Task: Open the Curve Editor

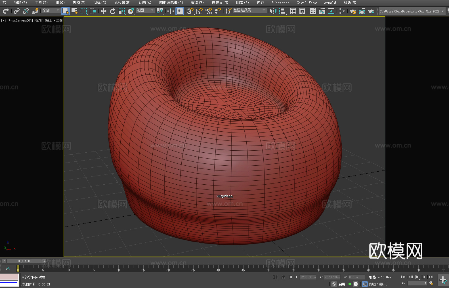Action: [322, 11]
